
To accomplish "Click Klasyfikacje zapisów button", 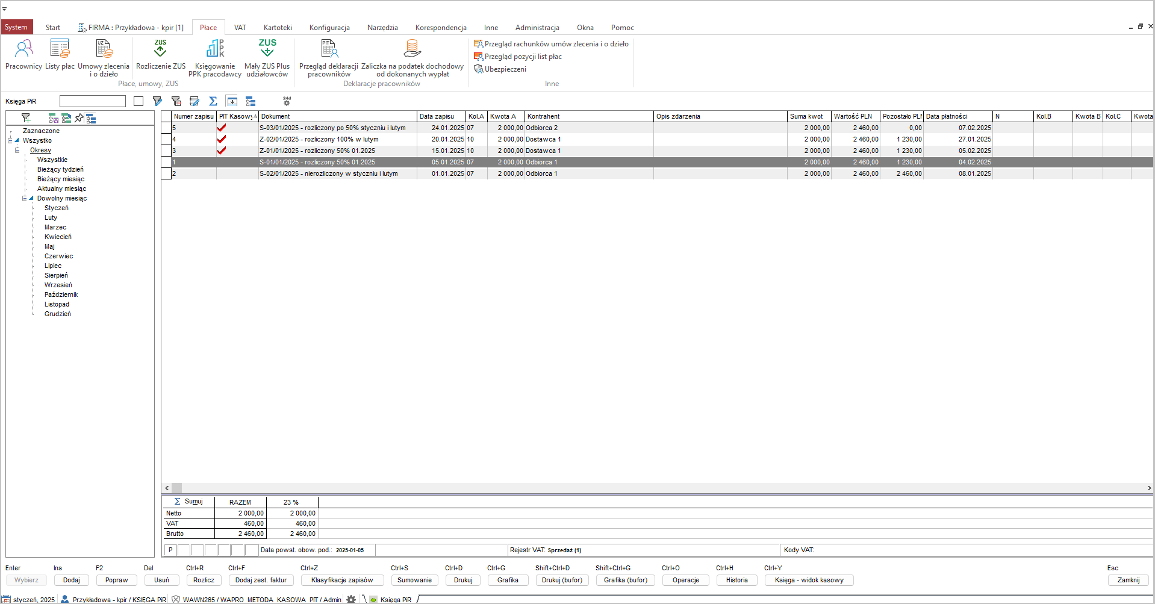I will coord(342,580).
